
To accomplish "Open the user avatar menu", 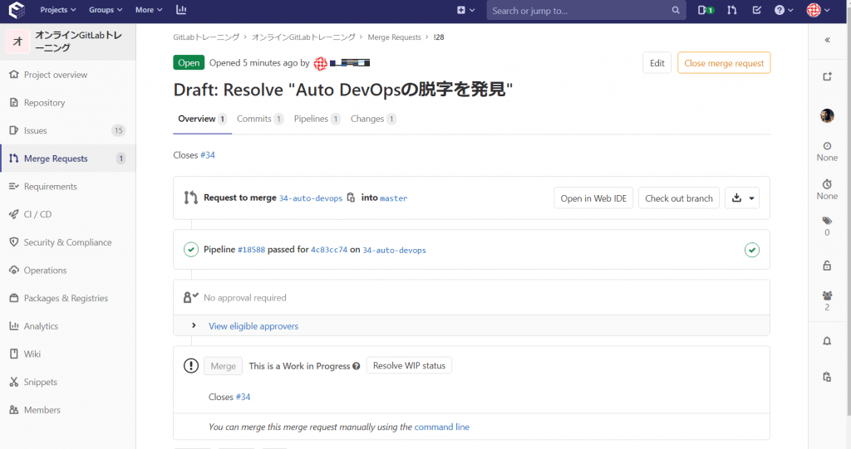I will coord(818,10).
